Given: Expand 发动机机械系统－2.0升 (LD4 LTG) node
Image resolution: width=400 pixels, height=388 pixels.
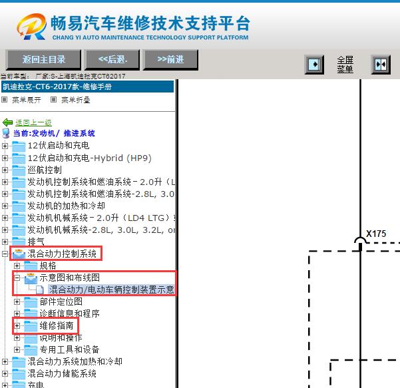Looking at the screenshot, I should tap(5, 218).
